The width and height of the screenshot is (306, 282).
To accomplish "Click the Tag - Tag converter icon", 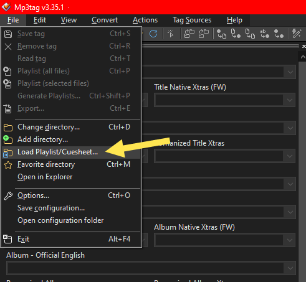I will coord(279,34).
